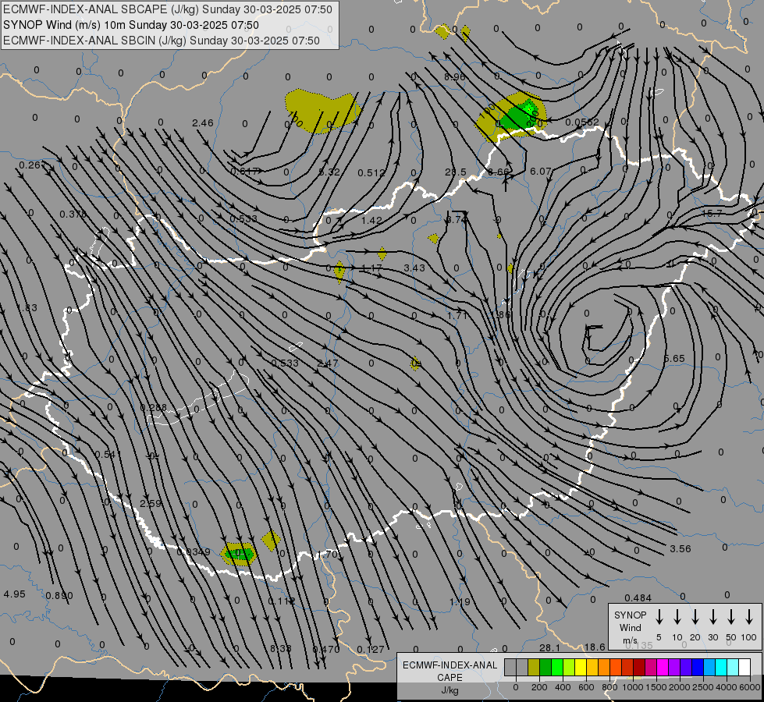
Task: Click the SBCIN header line
Action: point(162,41)
